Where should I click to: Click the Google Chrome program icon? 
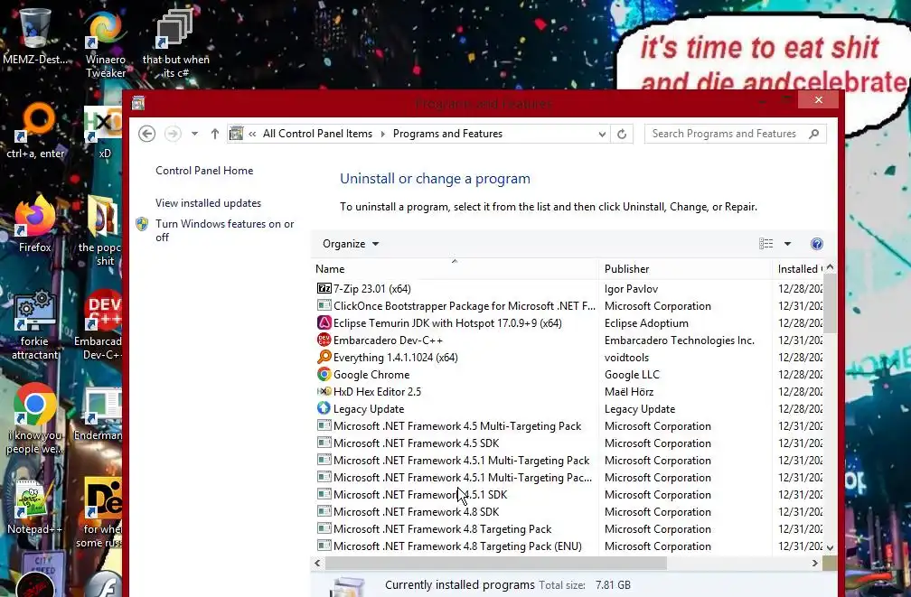[x=324, y=374]
